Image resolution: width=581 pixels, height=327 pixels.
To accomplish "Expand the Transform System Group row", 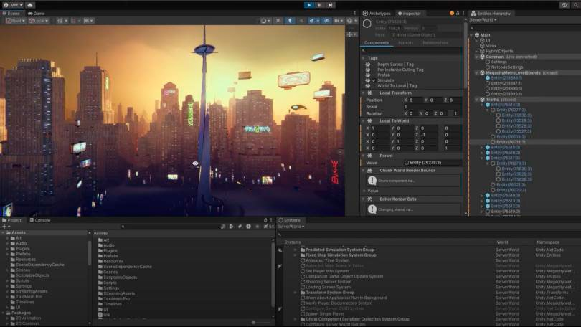I will coord(296,293).
